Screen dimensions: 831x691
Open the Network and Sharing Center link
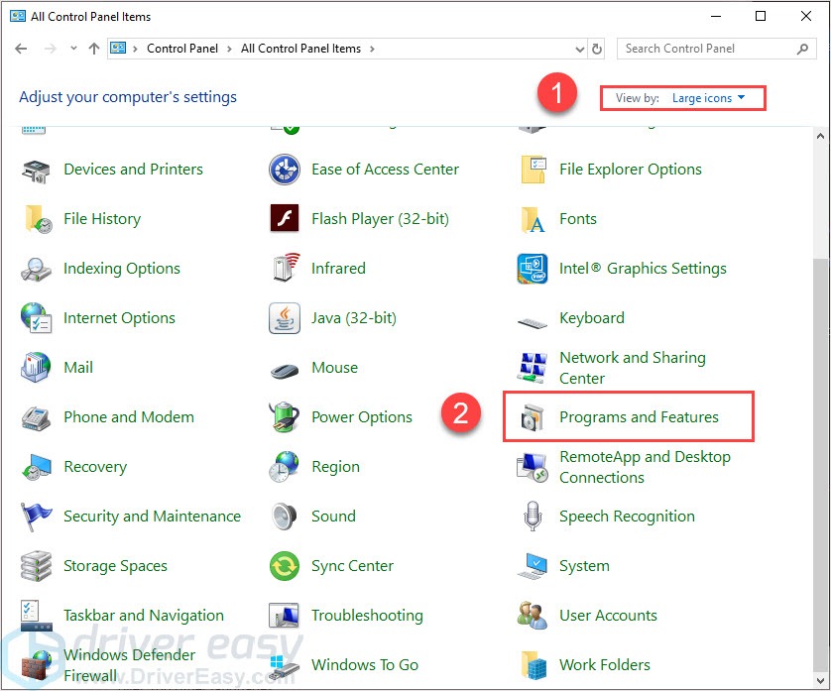click(632, 368)
